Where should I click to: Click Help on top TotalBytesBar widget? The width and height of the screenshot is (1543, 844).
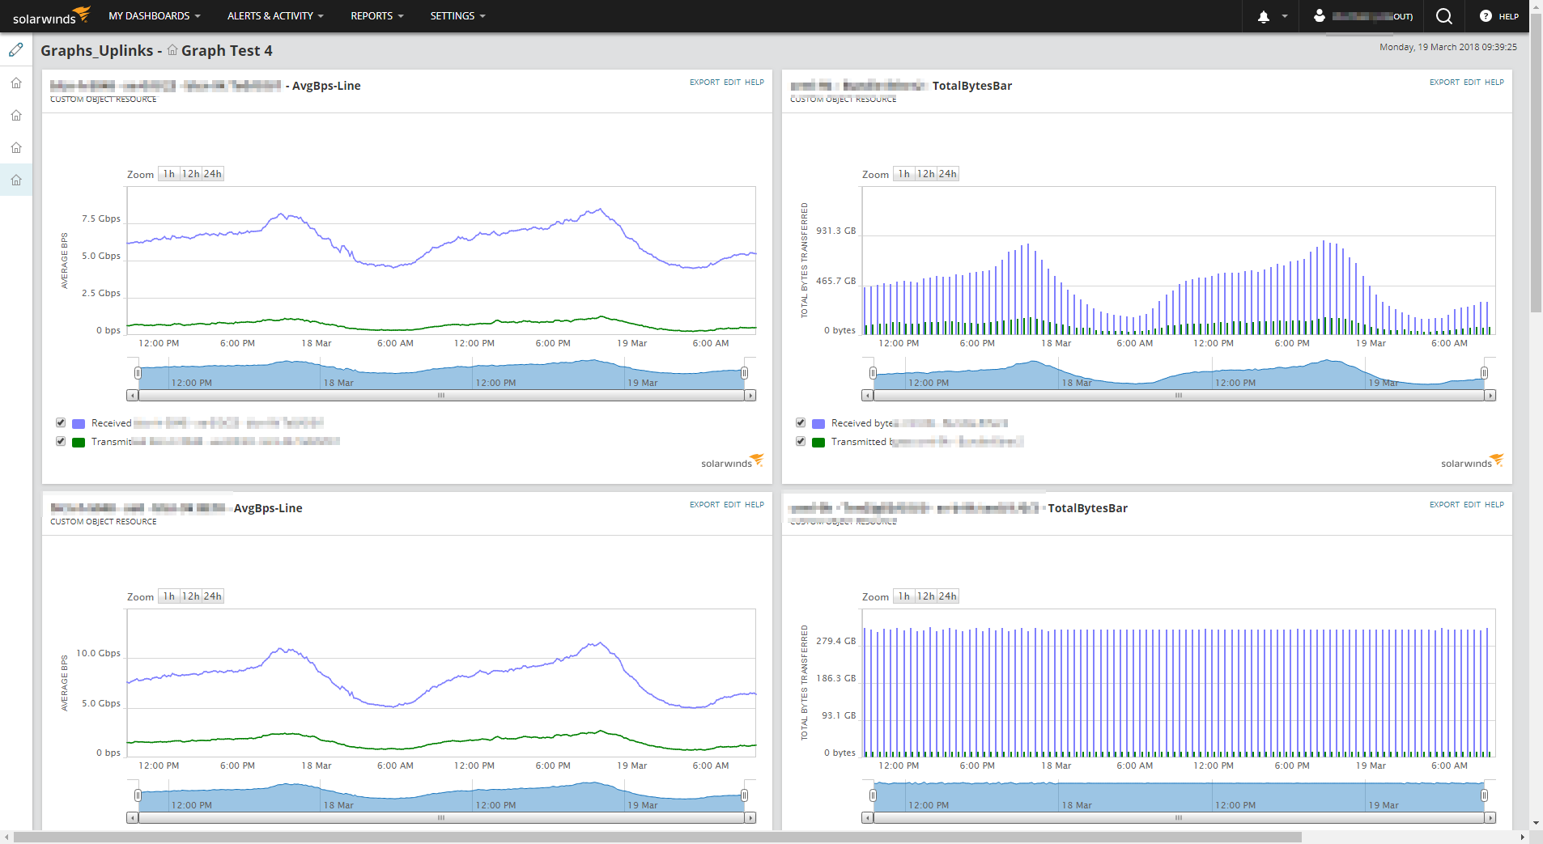(x=1494, y=83)
